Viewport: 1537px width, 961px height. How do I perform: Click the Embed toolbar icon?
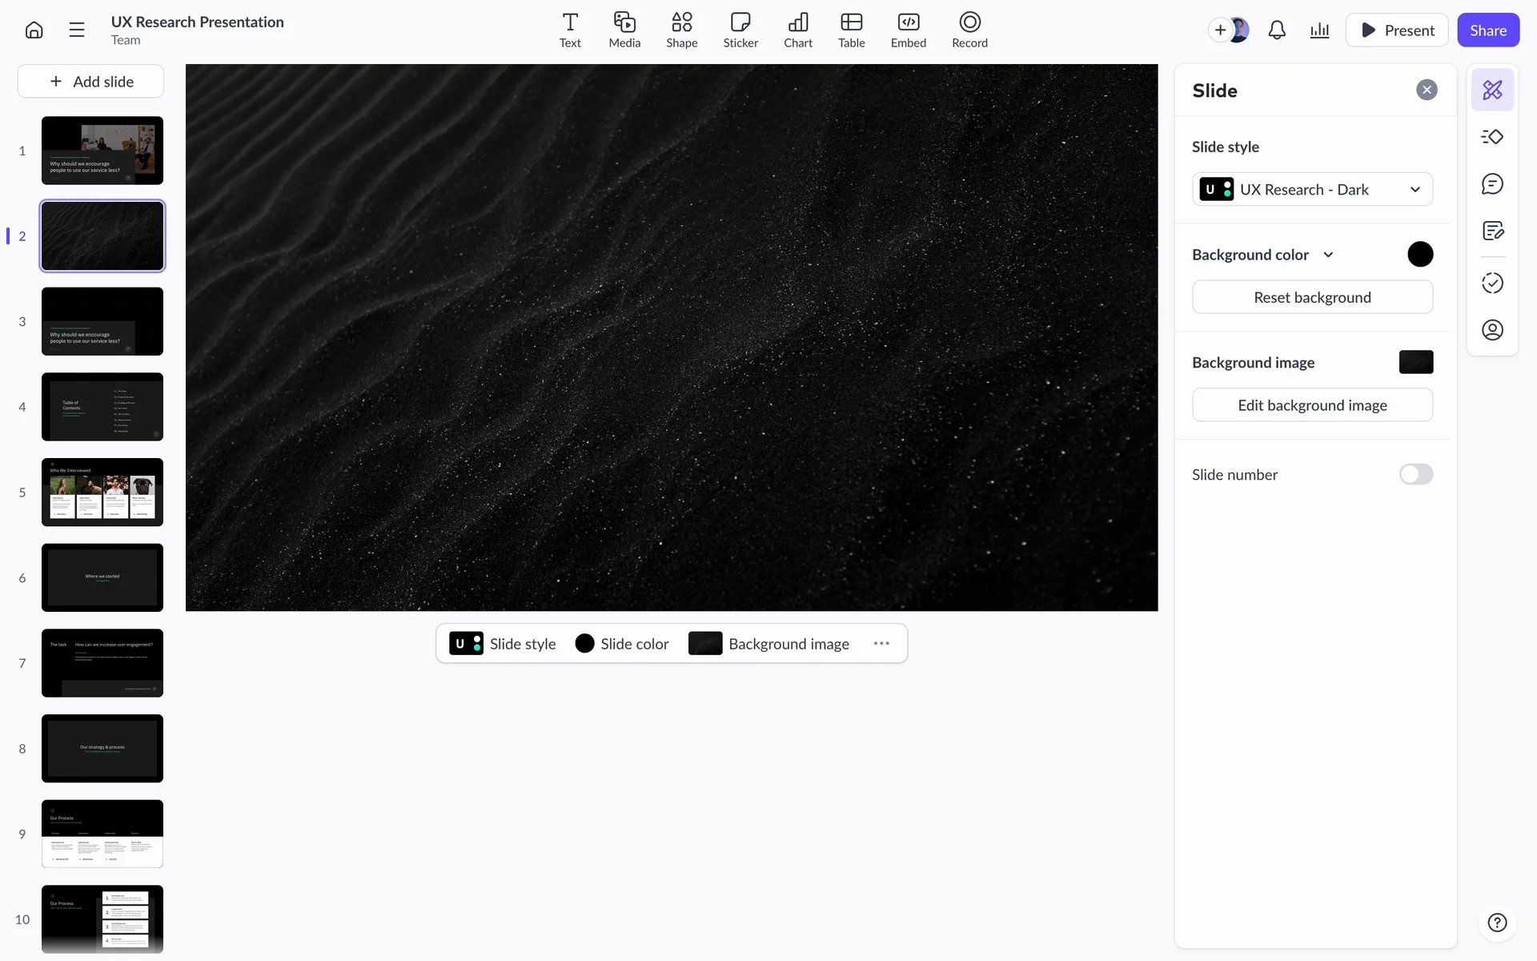(908, 30)
